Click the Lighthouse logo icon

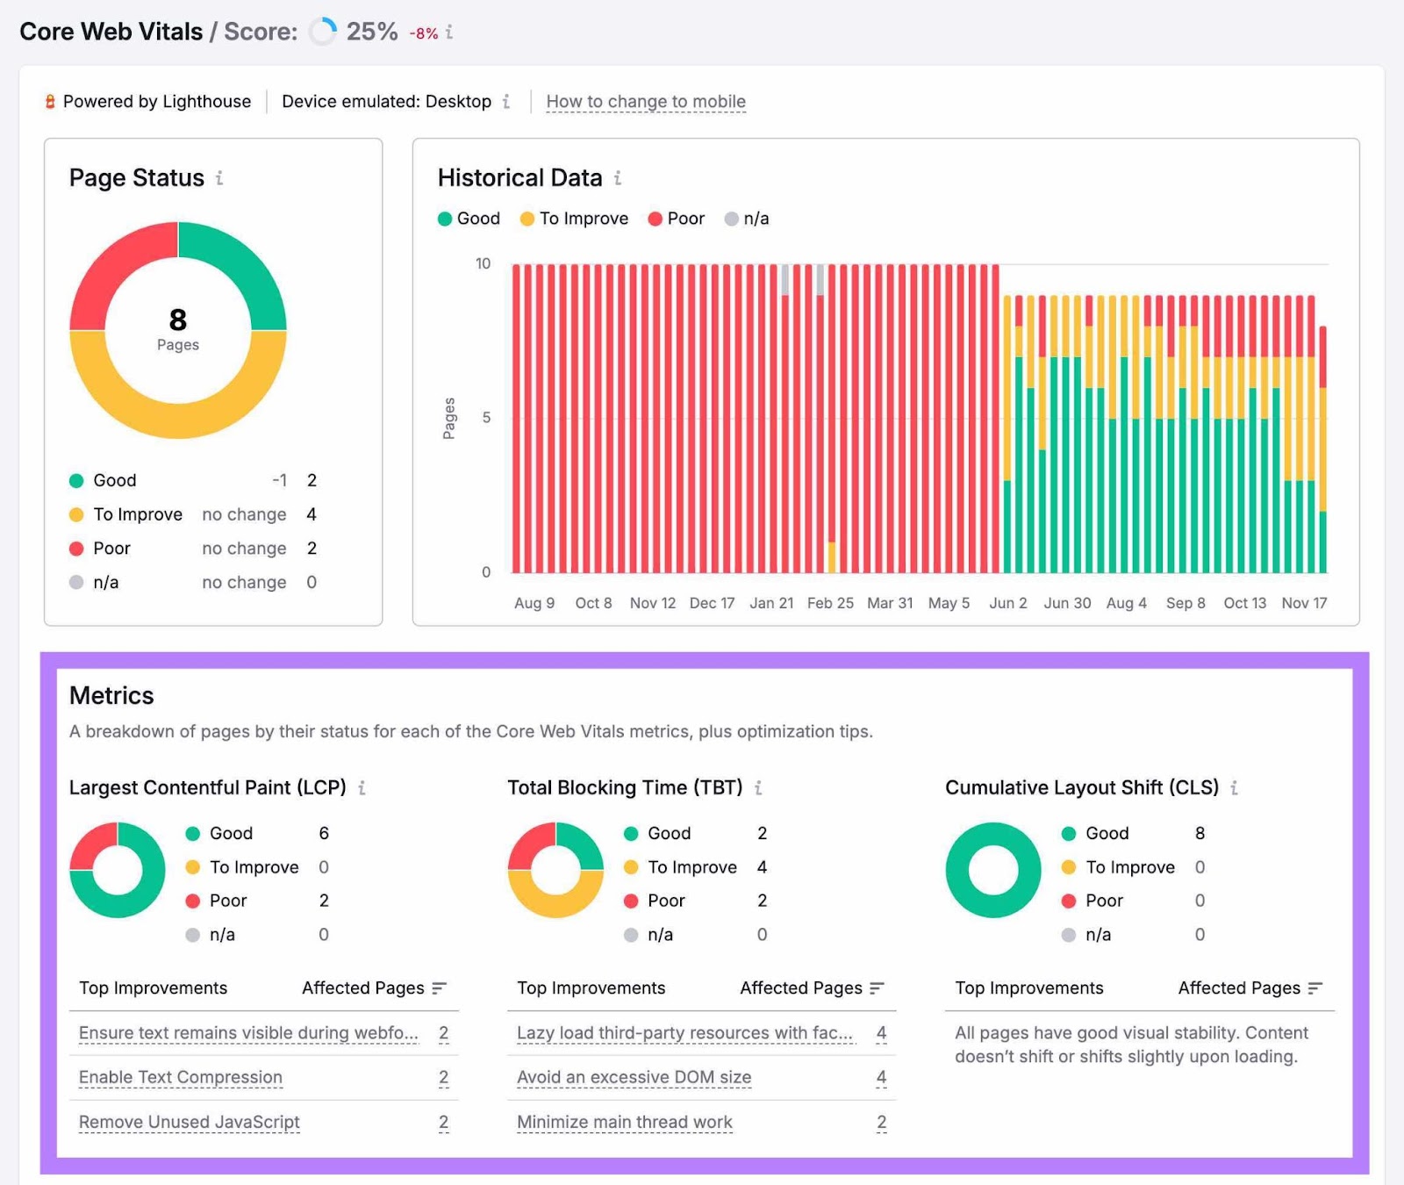click(x=50, y=102)
